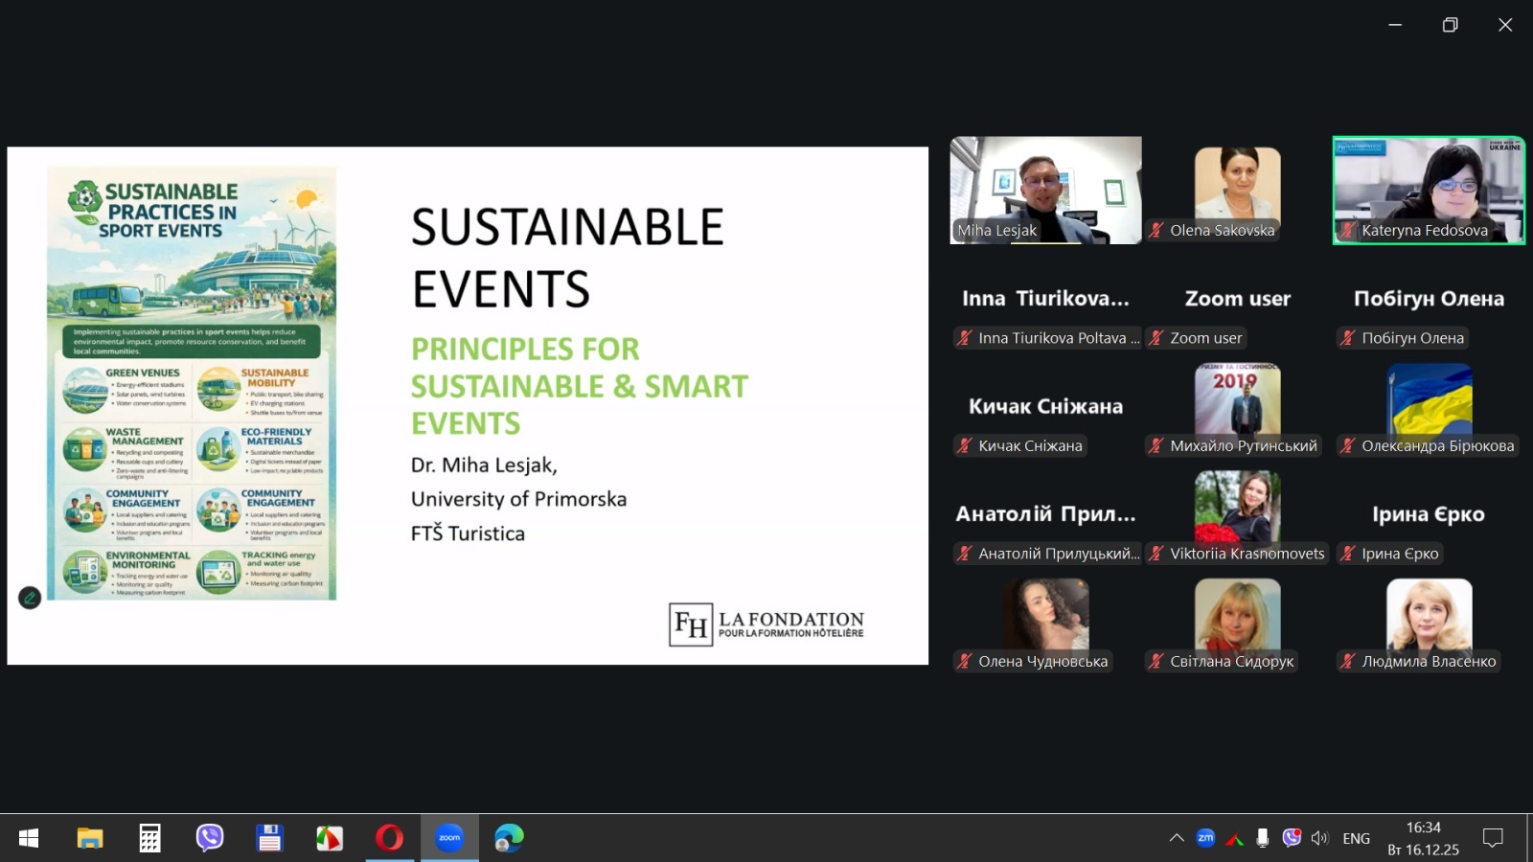1533x862 pixels.
Task: Open Viber from the taskbar
Action: 210,838
